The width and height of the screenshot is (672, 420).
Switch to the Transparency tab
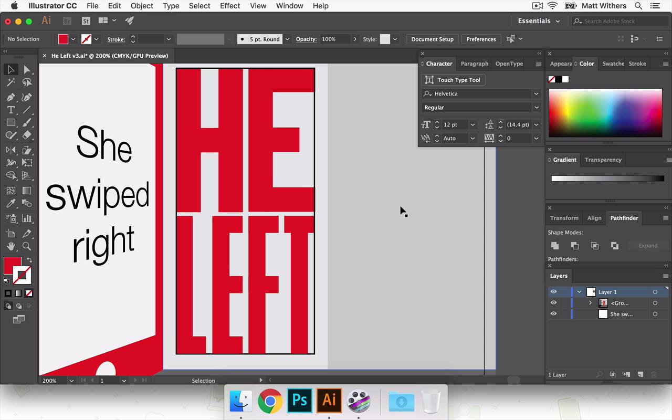(x=603, y=160)
